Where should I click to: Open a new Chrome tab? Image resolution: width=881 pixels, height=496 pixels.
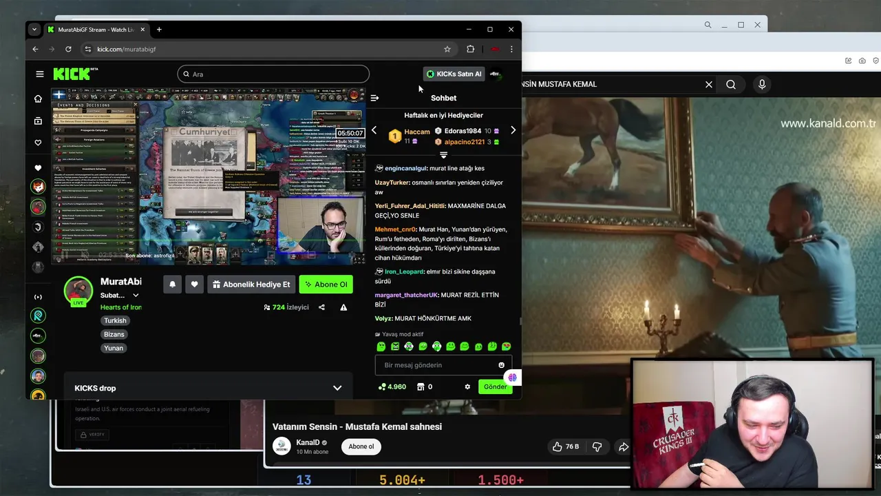[159, 30]
